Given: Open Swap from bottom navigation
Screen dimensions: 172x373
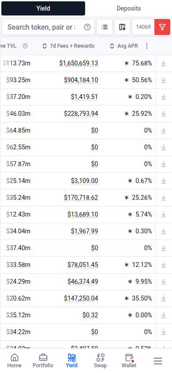Looking at the screenshot, I should pyautogui.click(x=101, y=361).
